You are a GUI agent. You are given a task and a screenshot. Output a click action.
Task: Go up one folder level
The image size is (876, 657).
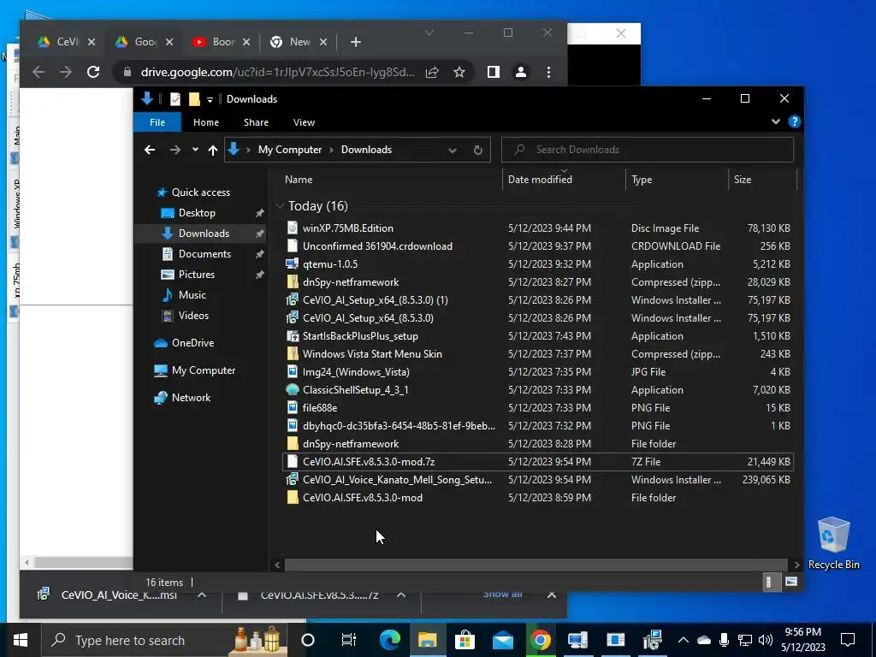click(212, 150)
